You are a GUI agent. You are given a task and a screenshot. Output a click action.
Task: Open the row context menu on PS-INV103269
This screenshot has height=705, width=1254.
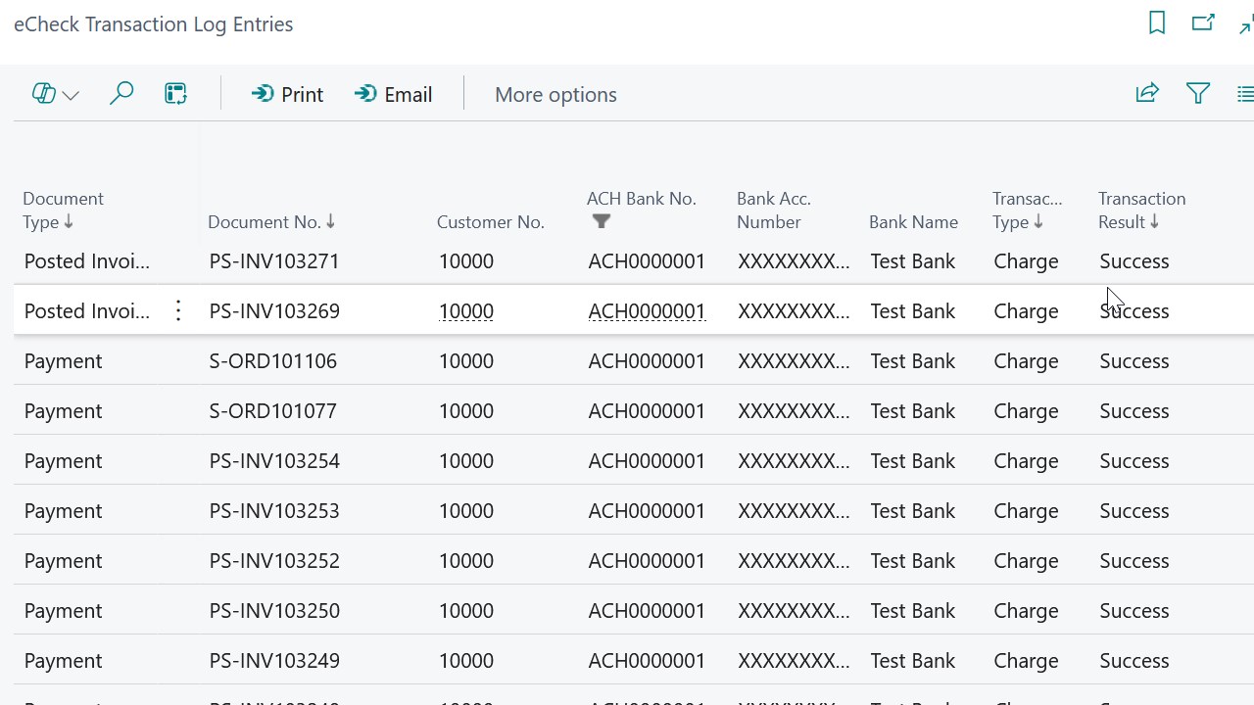(178, 310)
